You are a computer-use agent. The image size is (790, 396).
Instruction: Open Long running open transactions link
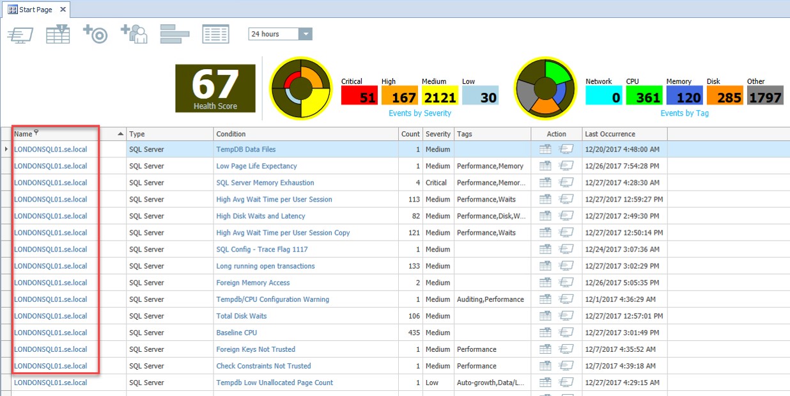pos(265,266)
